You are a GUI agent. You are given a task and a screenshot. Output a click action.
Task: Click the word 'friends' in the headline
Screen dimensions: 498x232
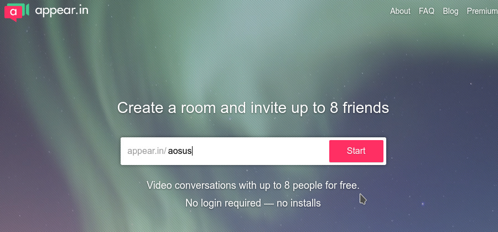coord(366,108)
